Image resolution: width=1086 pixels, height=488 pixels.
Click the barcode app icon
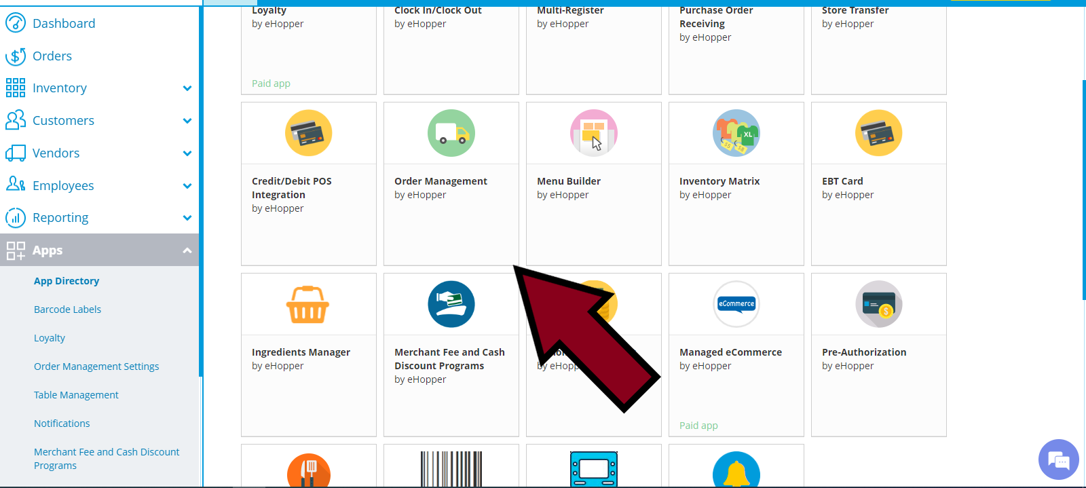point(451,469)
